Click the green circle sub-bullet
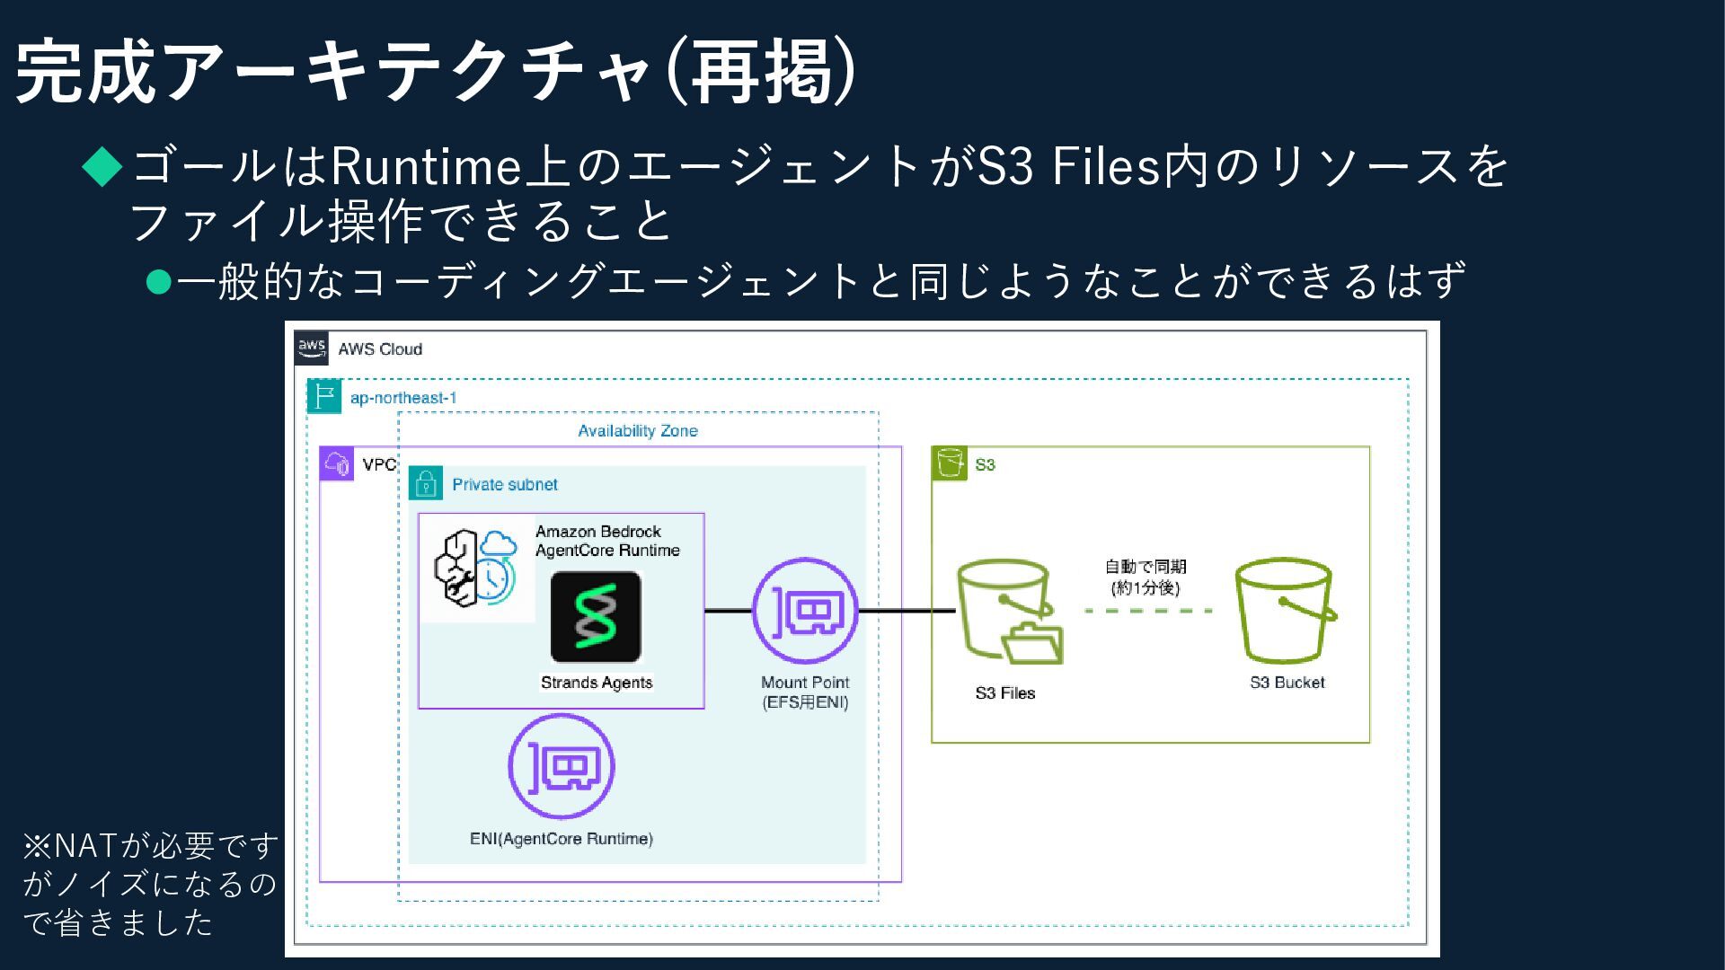Screen dimensions: 1725x970 click(158, 283)
